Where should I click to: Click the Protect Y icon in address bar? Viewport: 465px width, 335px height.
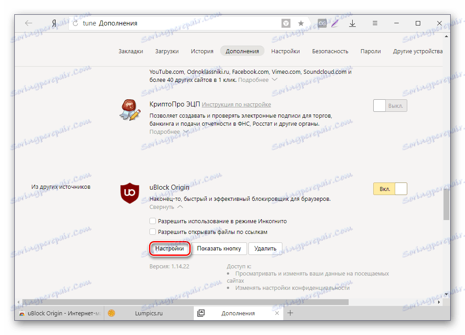tap(286, 23)
